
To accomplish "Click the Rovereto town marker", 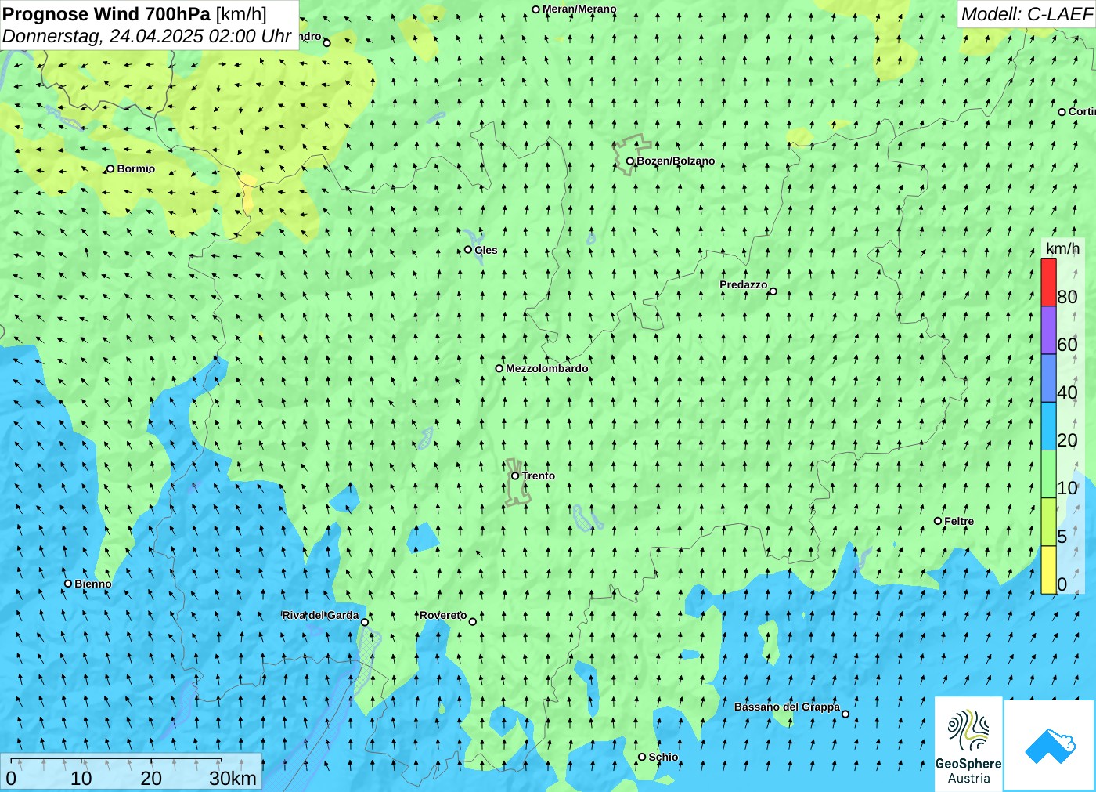I will click(472, 622).
